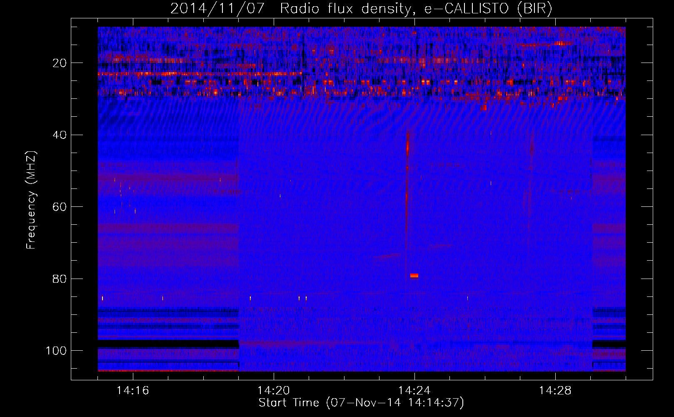This screenshot has height=417, width=674.
Task: Select the 14:20 time tick label
Action: click(x=274, y=391)
